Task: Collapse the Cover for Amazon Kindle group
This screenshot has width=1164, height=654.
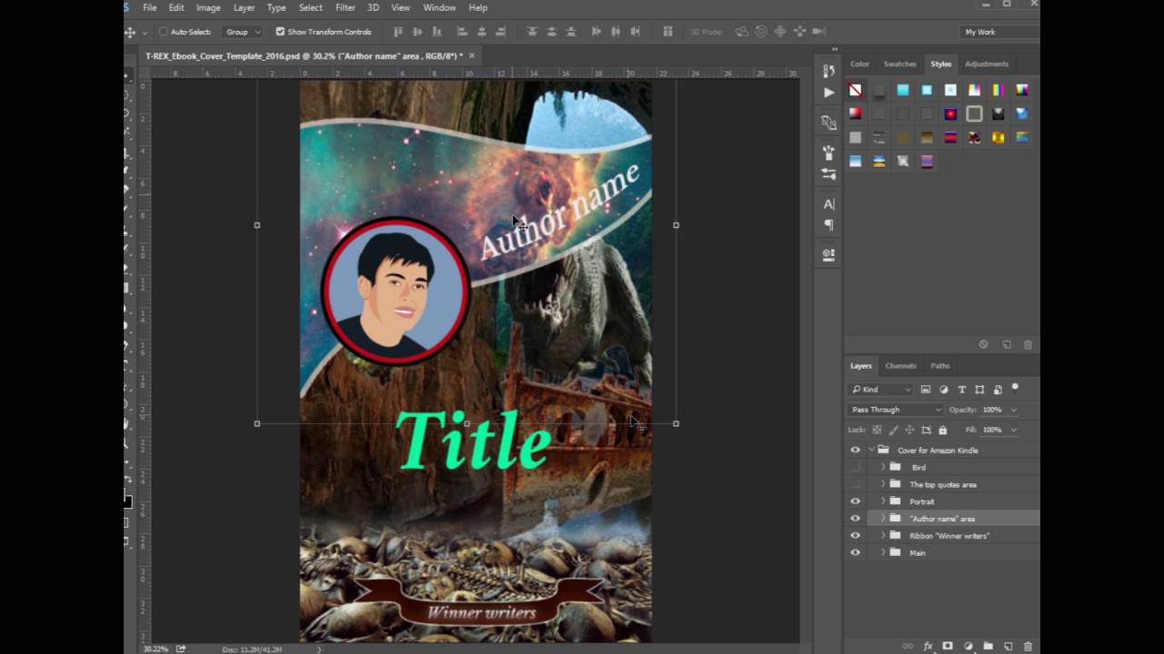Action: tap(871, 450)
